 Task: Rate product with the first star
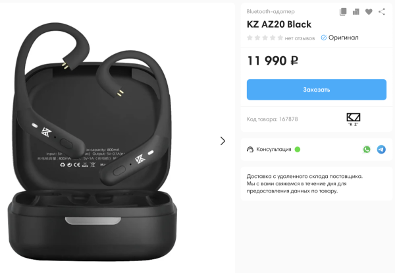[x=250, y=38]
